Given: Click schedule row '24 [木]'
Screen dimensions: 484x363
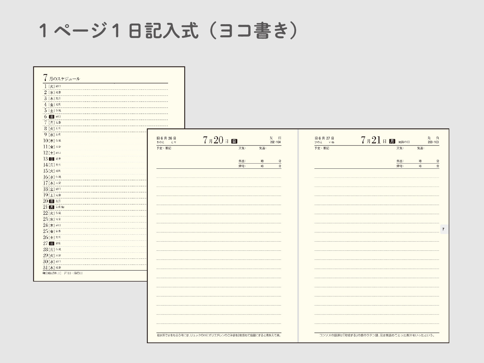Looking at the screenshot, I should coord(95,226).
